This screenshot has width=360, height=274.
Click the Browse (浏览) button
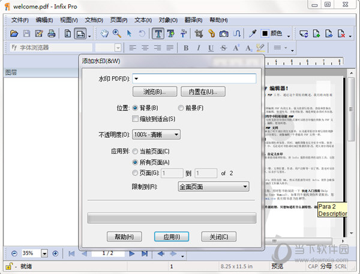tap(155, 92)
